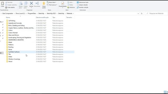Click Copiar caminho in the ribbon
This screenshot has width=168, height=94.
click(11, 5)
